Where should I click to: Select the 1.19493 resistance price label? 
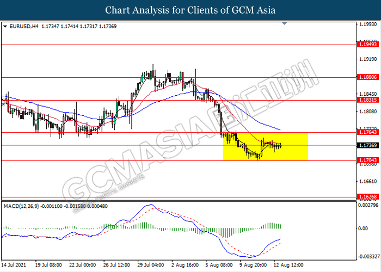[368, 44]
